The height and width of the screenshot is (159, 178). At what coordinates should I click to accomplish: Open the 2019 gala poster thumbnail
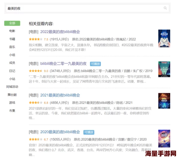tap(164, 69)
